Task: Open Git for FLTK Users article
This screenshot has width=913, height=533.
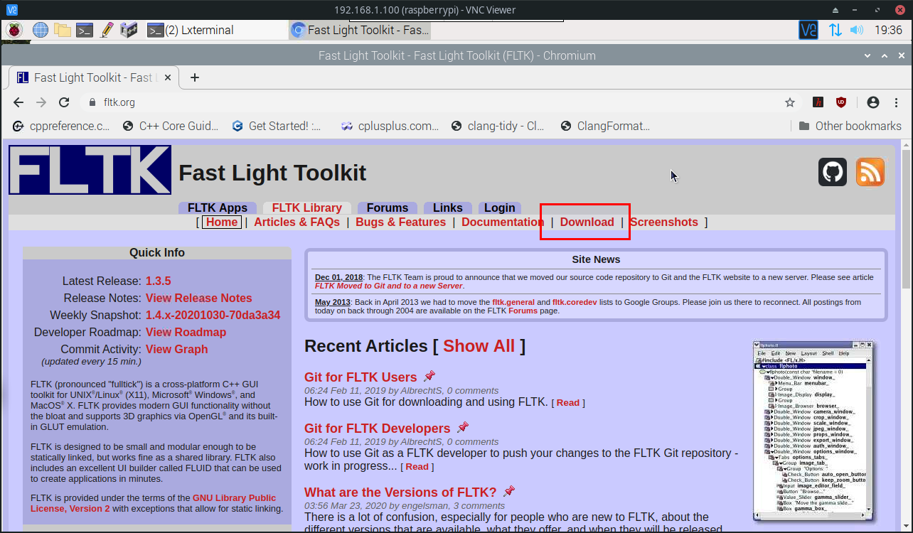Action: pos(361,377)
